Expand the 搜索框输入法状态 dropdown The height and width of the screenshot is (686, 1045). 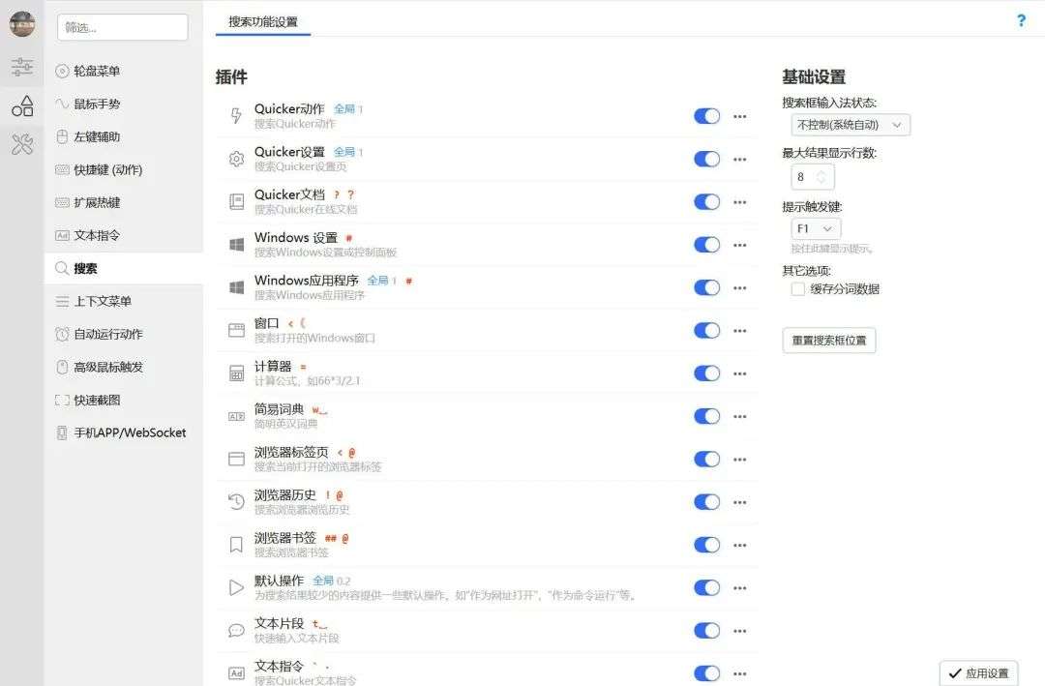(850, 125)
